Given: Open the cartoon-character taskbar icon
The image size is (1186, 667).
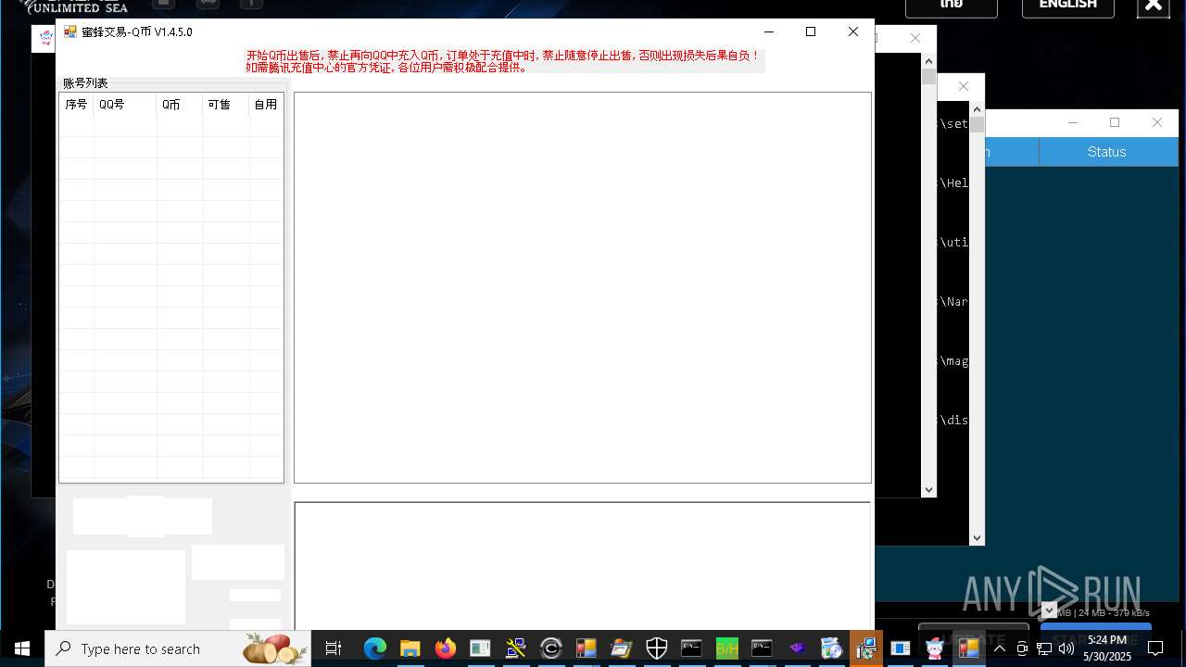Looking at the screenshot, I should pyautogui.click(x=935, y=648).
